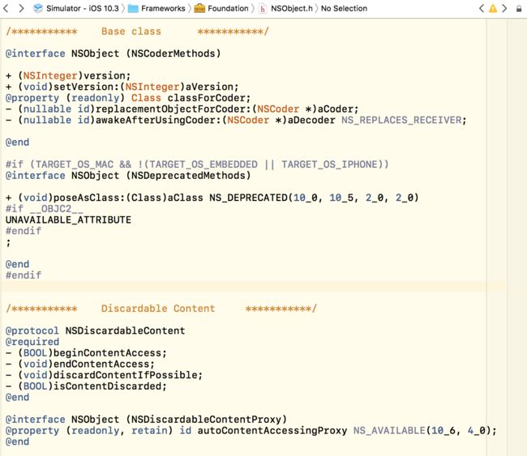
Task: Click the blue Frameworks folder icon
Action: tap(133, 8)
